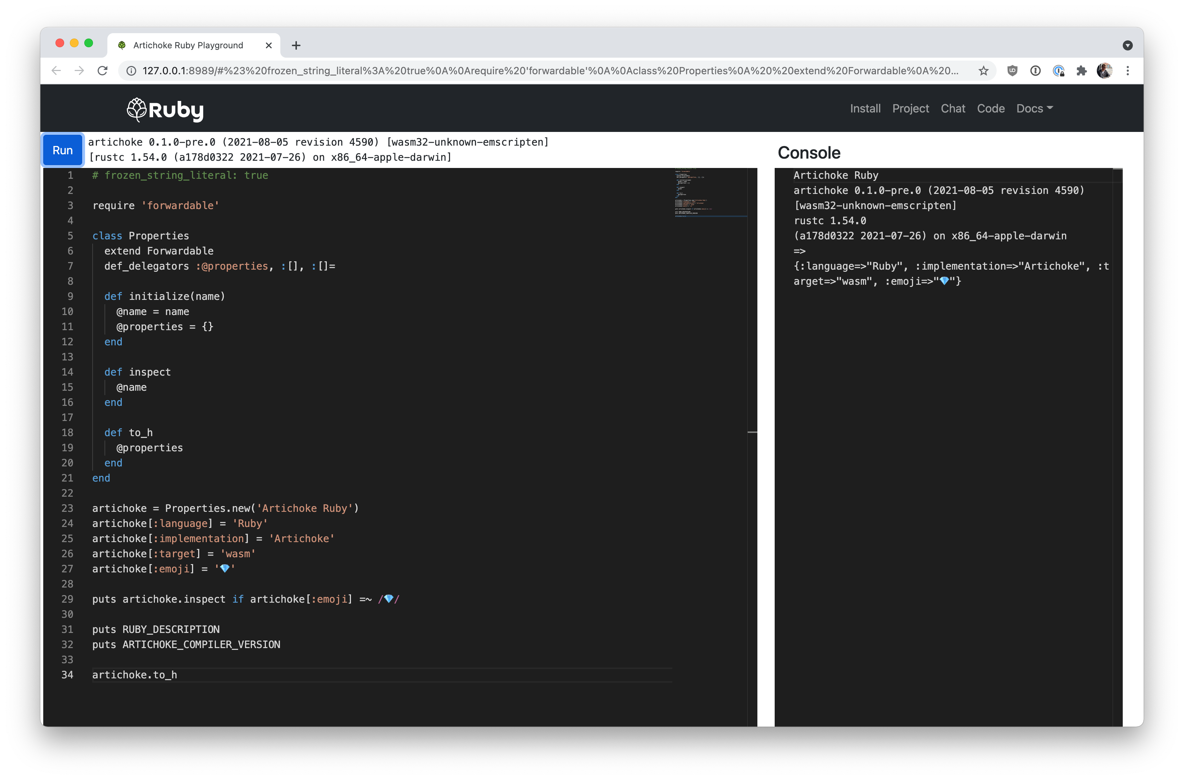Screen dimensions: 1184x780
Task: Go back with browser back arrow
Action: click(x=56, y=71)
